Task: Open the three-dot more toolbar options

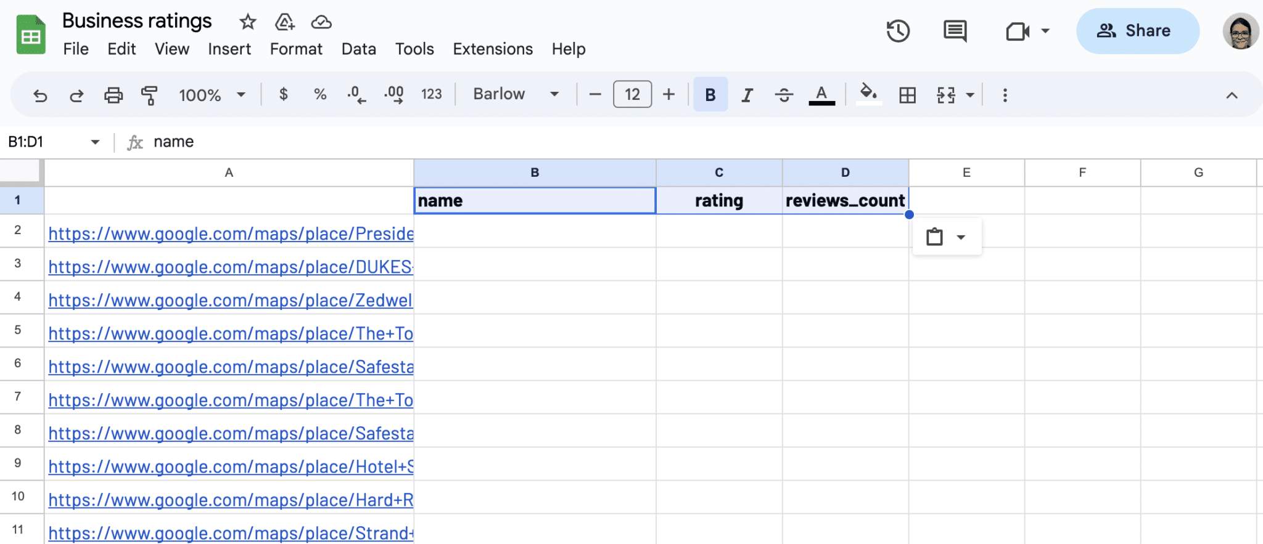Action: point(1005,95)
